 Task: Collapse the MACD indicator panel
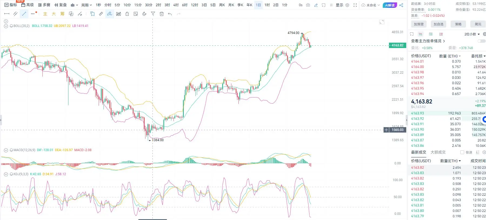tap(6, 150)
